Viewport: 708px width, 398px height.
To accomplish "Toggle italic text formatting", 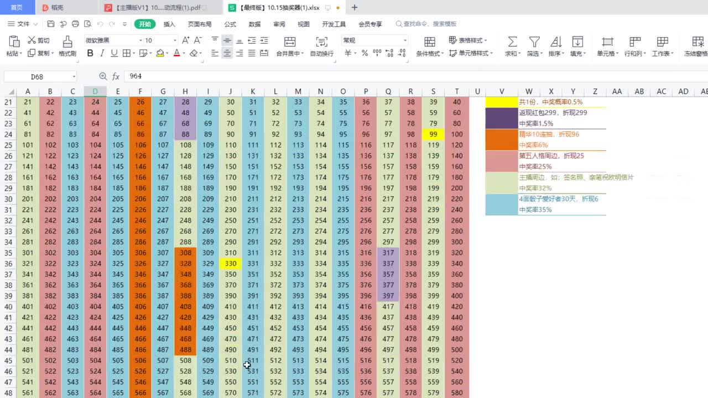I will coord(102,54).
